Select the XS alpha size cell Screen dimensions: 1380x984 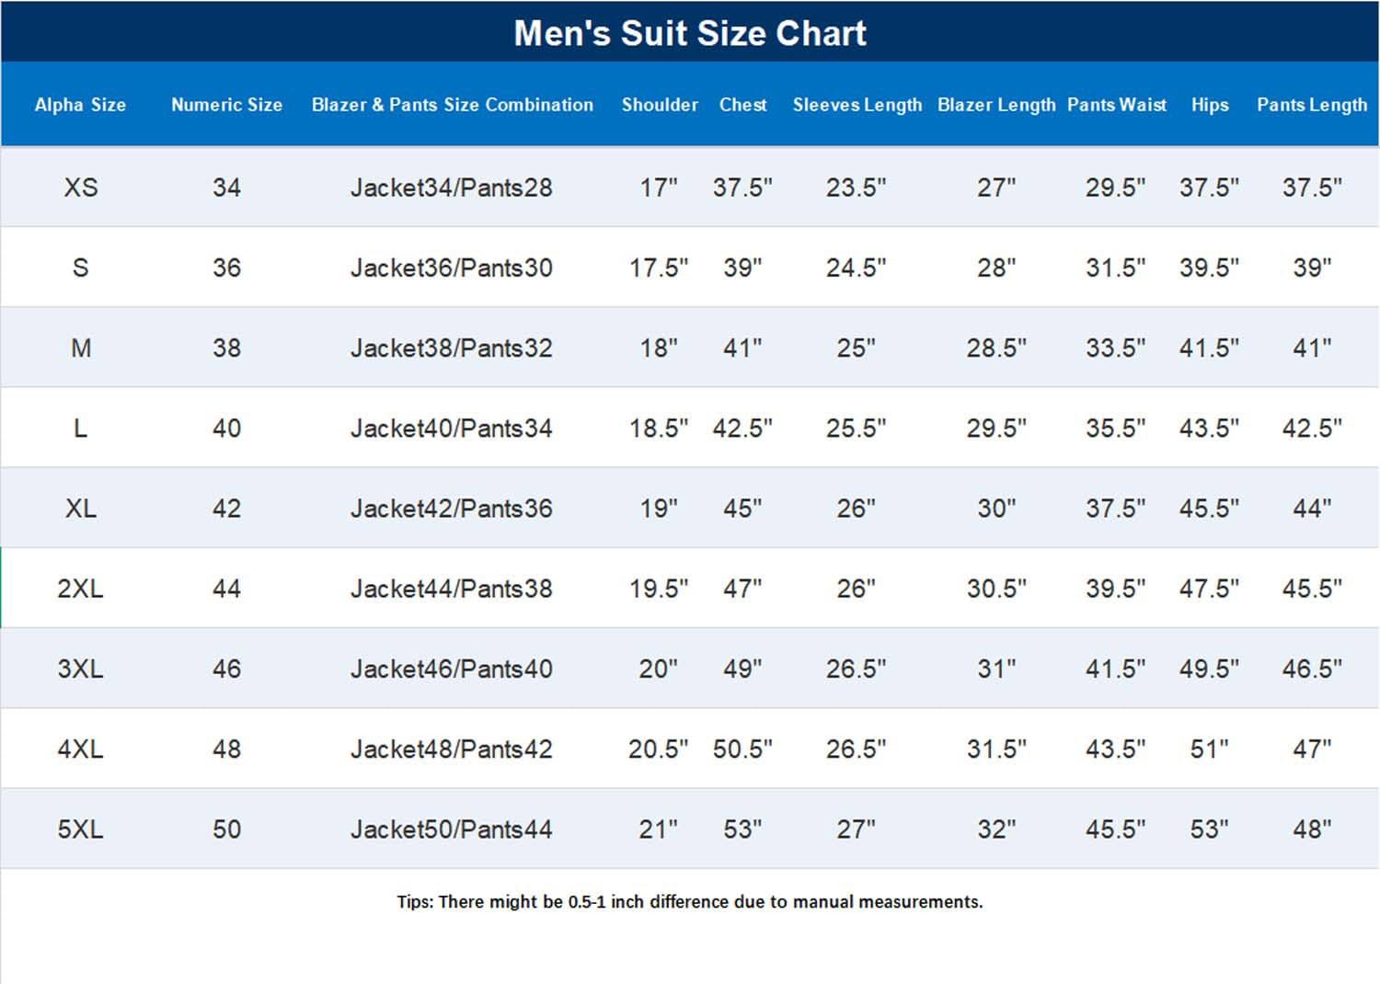pos(81,188)
